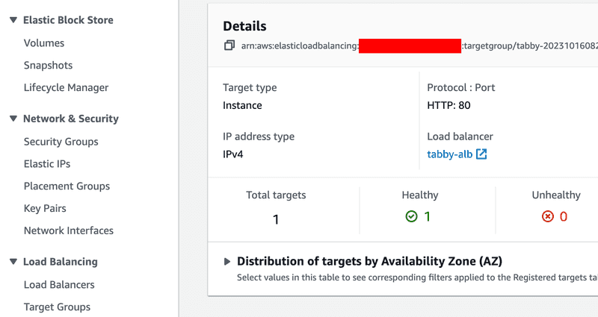Image resolution: width=598 pixels, height=317 pixels.
Task: Click the Load Balancing heading
Action: point(61,262)
